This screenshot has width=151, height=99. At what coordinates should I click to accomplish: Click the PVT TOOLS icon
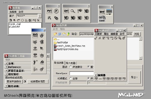coord(50,11)
